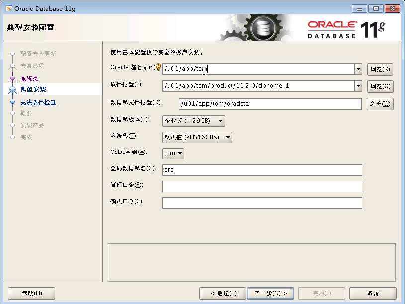405x304 pixels.
Task: Click the 下一步(N) next button
Action: click(x=270, y=293)
